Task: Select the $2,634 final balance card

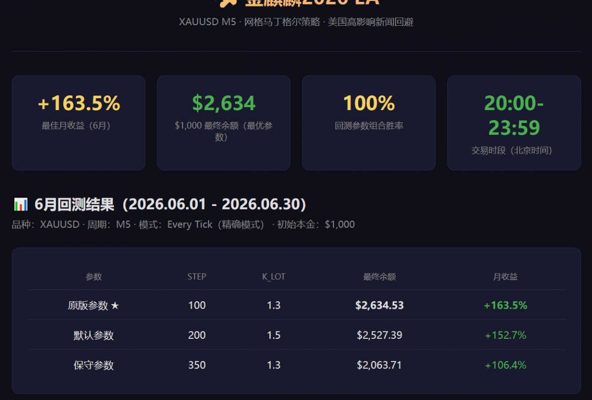Action: [x=223, y=123]
